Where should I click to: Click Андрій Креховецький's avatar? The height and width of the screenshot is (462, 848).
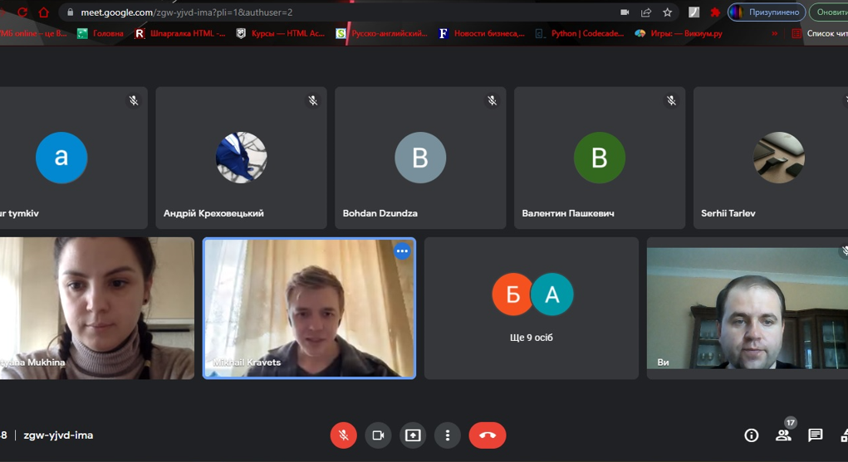pyautogui.click(x=241, y=158)
